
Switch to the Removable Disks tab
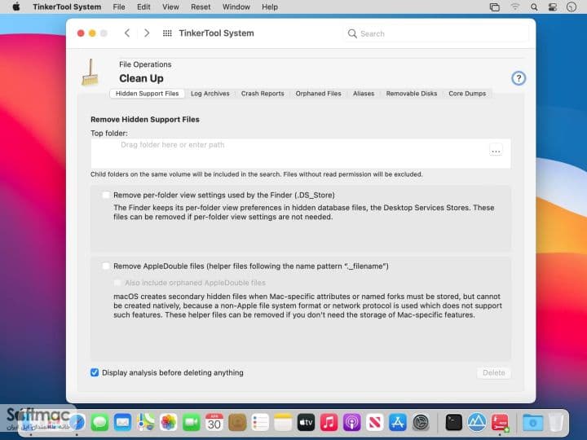[412, 94]
